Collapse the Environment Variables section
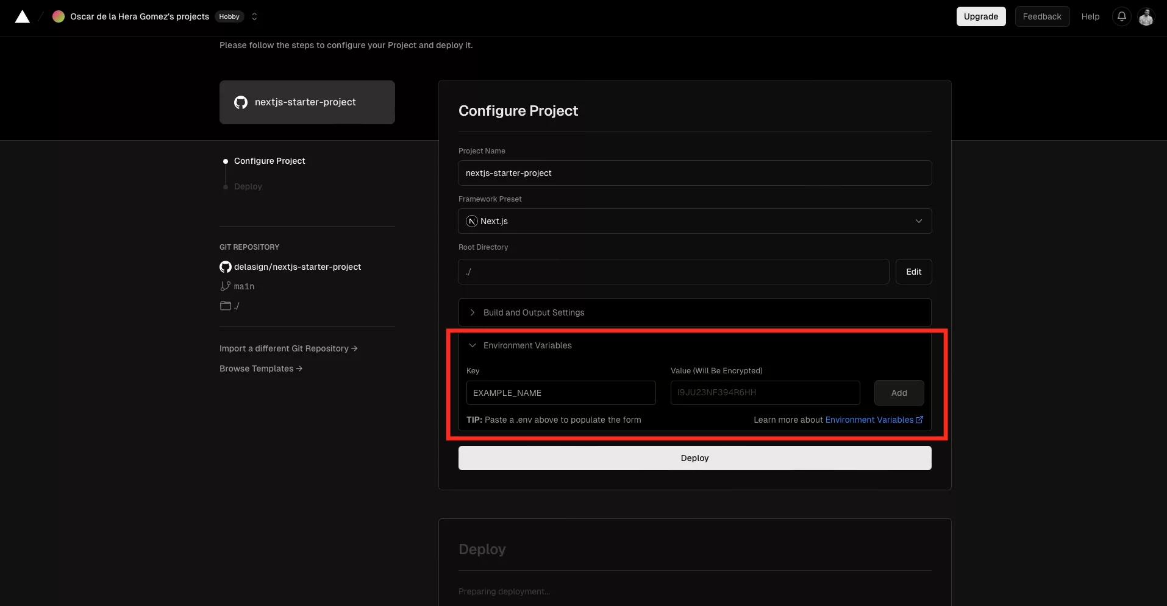Viewport: 1167px width, 606px height. pyautogui.click(x=694, y=345)
